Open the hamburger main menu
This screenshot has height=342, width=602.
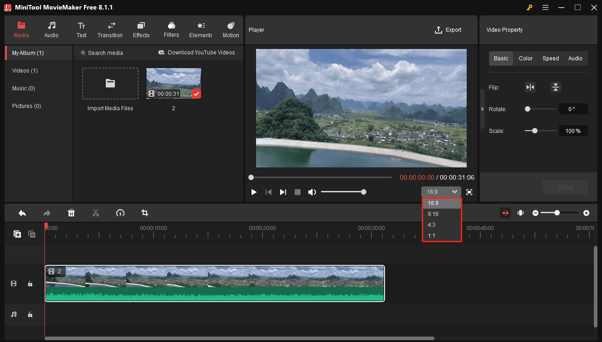point(545,7)
